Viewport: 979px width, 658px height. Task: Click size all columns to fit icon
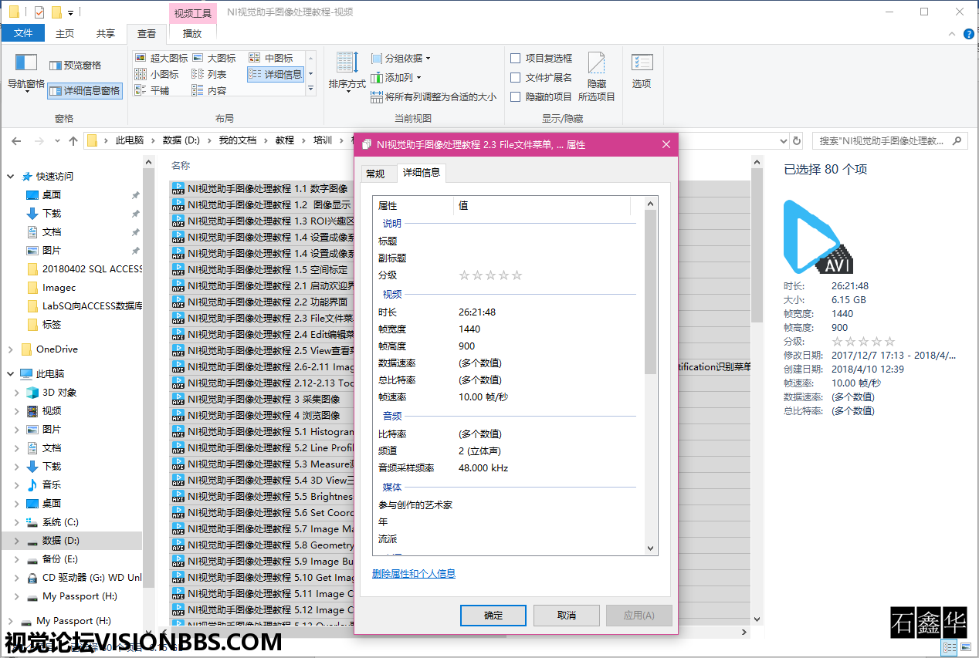[x=377, y=97]
